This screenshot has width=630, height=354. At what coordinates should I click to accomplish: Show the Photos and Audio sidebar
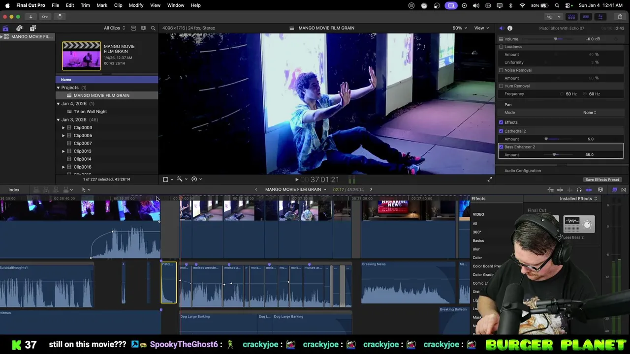coord(19,28)
